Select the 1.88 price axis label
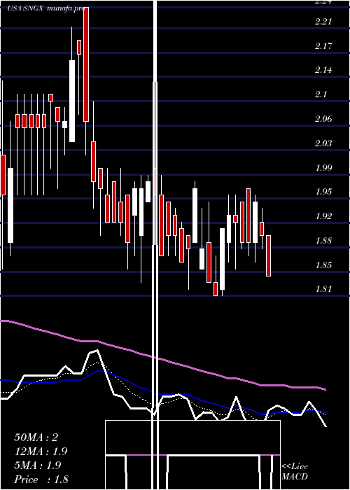The image size is (350, 490). click(323, 241)
